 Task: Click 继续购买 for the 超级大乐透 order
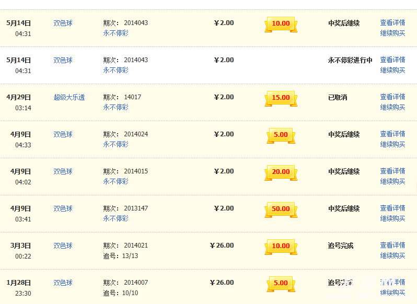pos(392,107)
